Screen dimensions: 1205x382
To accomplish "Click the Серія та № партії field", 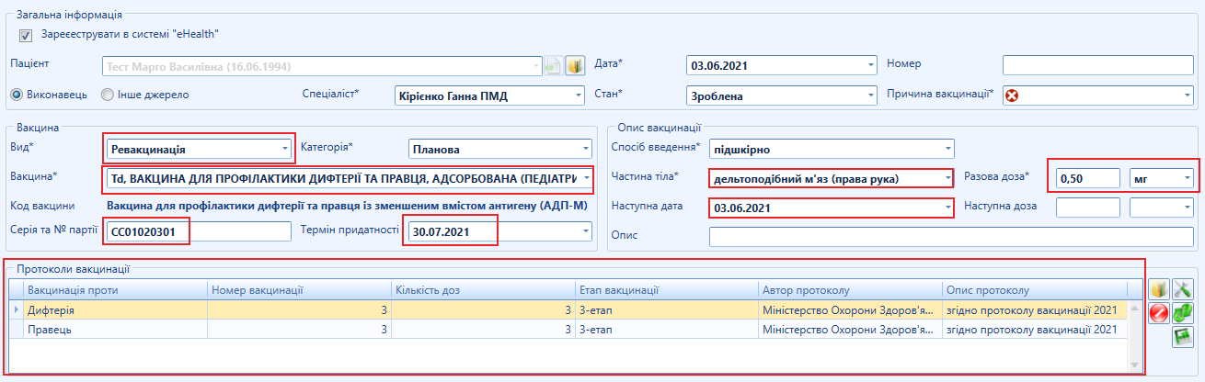I will click(199, 231).
